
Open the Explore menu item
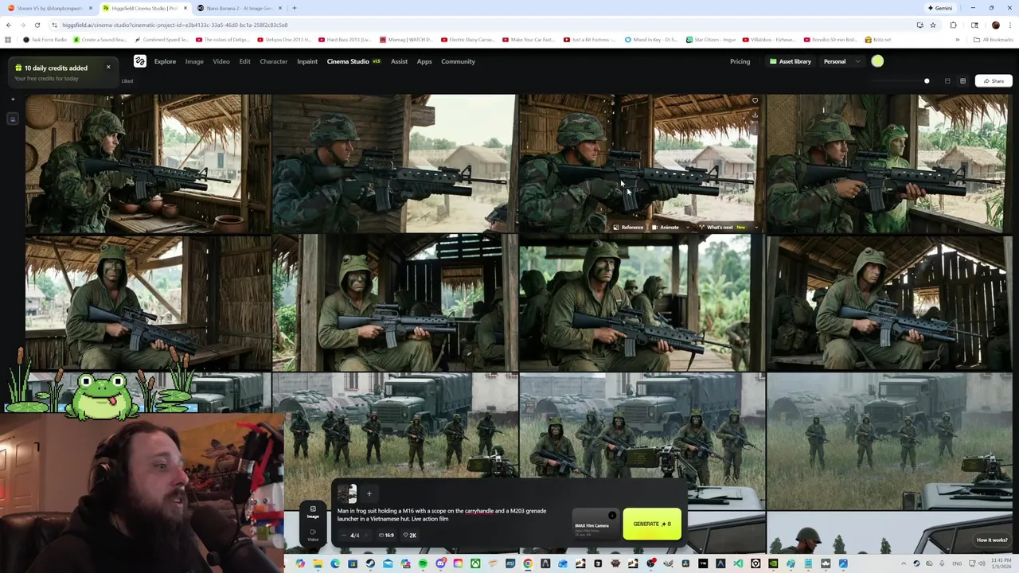[x=165, y=61]
